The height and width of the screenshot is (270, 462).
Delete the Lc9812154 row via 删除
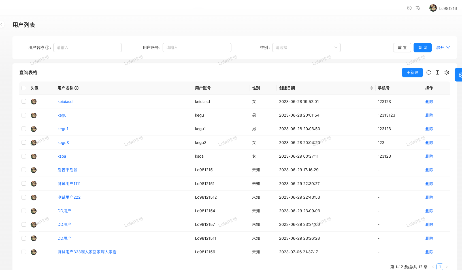(429, 211)
